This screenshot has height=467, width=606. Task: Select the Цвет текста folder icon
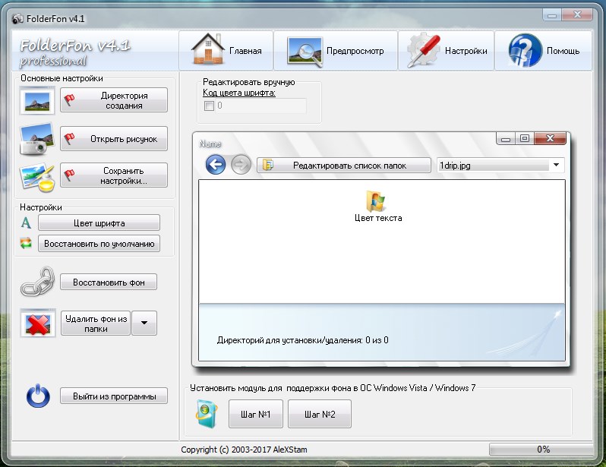tap(375, 200)
